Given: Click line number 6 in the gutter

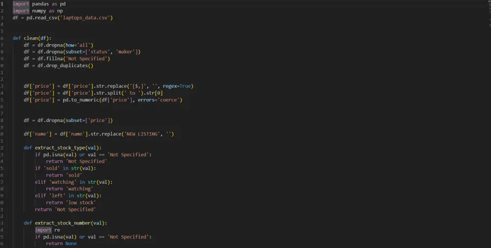Looking at the screenshot, I should (2, 38).
